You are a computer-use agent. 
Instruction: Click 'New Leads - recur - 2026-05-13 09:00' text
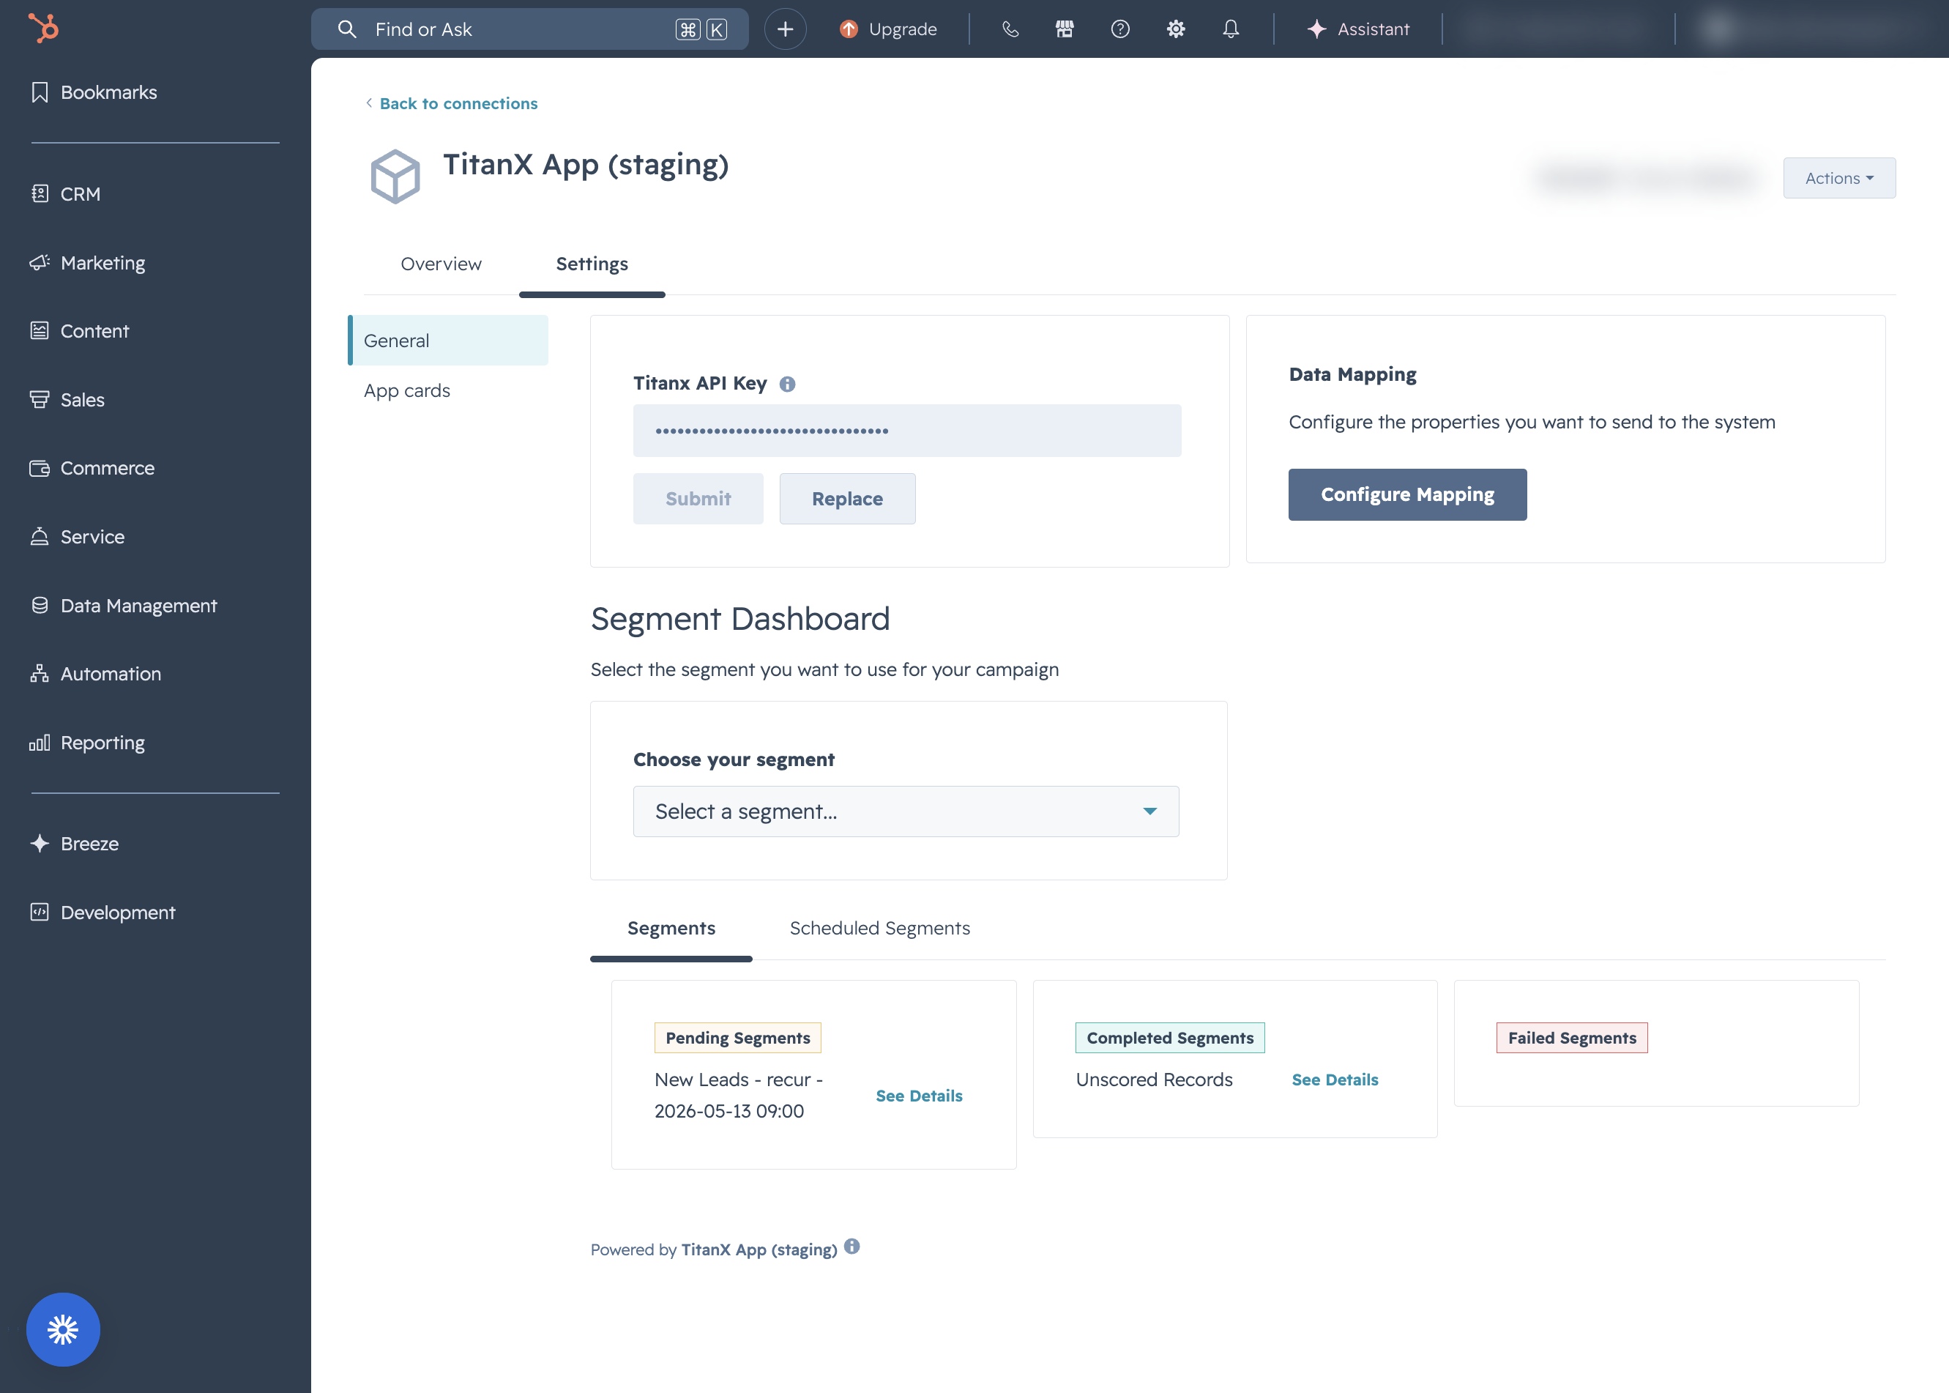click(x=738, y=1096)
